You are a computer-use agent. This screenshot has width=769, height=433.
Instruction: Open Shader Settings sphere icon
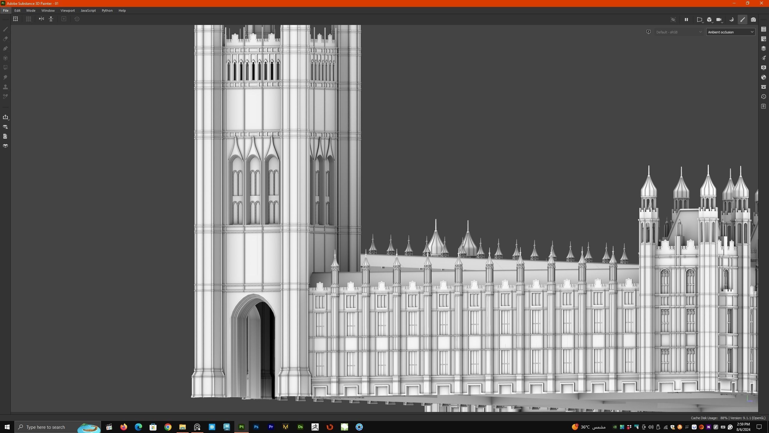[764, 77]
